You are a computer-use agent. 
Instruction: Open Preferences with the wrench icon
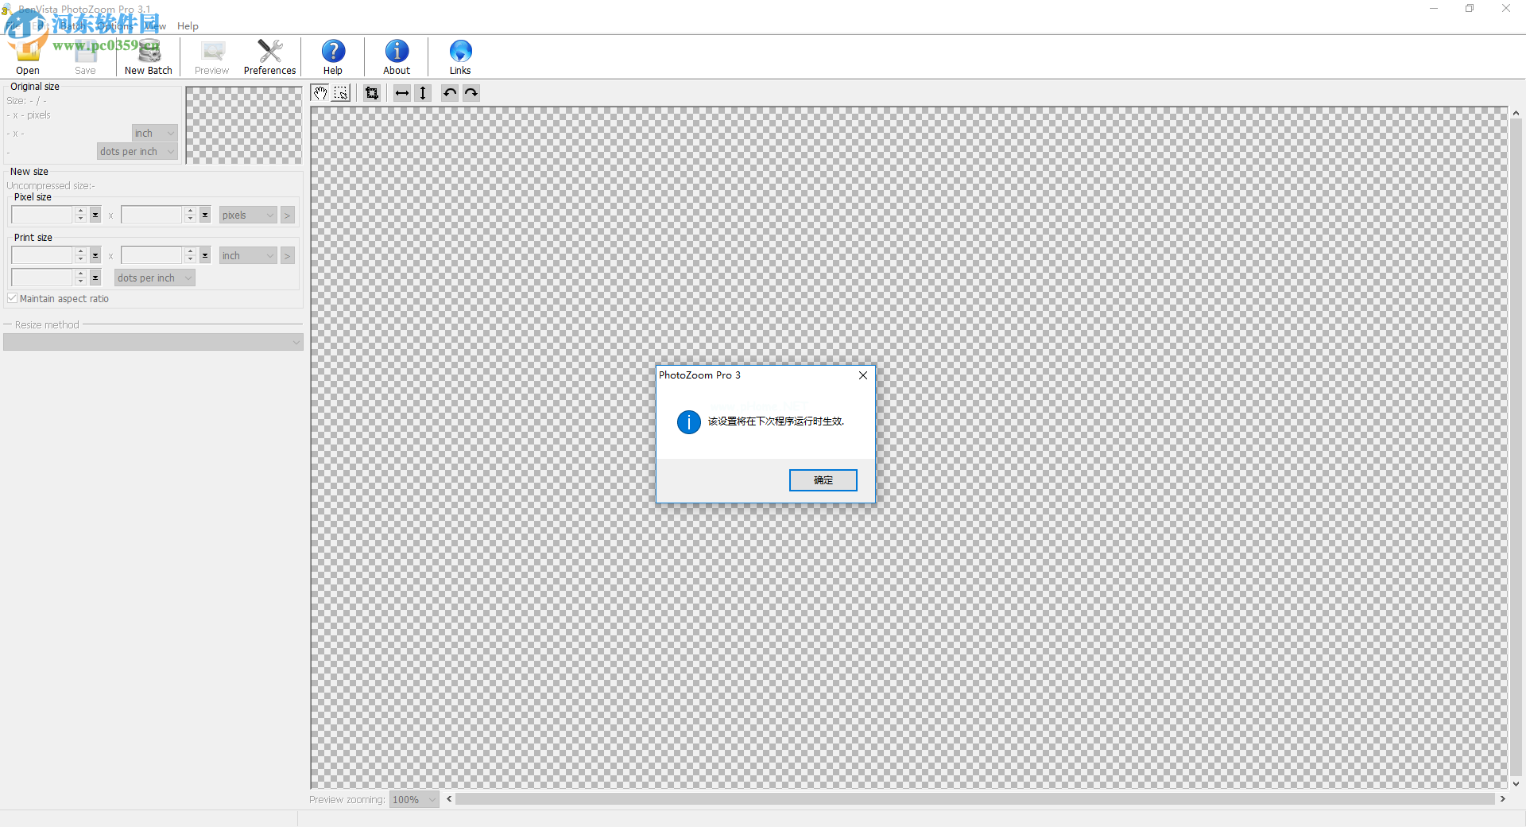coord(269,57)
